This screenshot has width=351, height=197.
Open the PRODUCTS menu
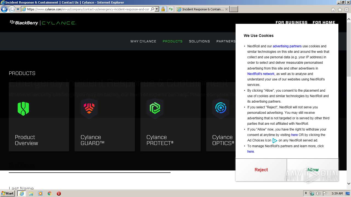click(172, 41)
